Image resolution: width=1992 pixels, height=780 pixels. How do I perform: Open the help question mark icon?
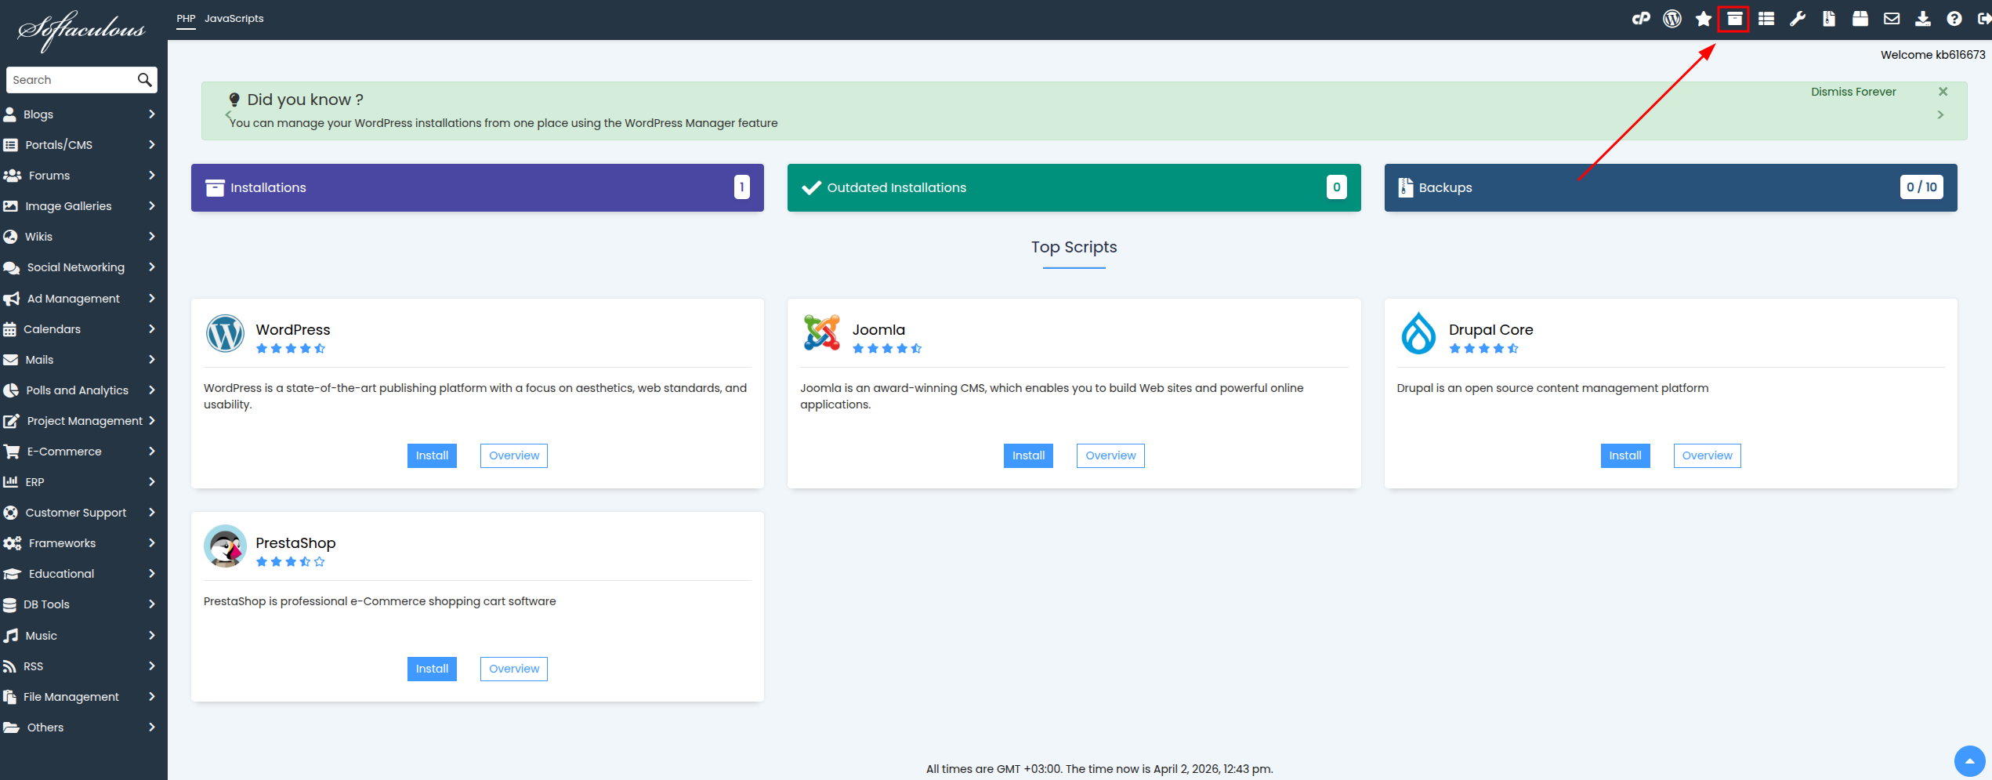pyautogui.click(x=1954, y=19)
